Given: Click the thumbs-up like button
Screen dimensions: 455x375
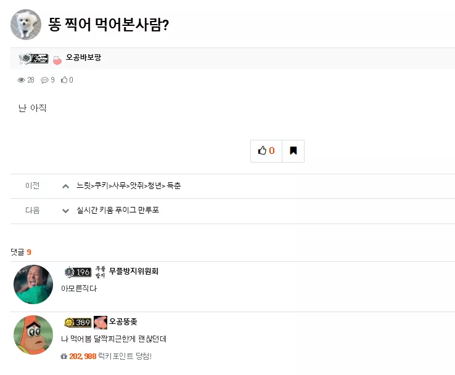Looking at the screenshot, I should [x=266, y=151].
